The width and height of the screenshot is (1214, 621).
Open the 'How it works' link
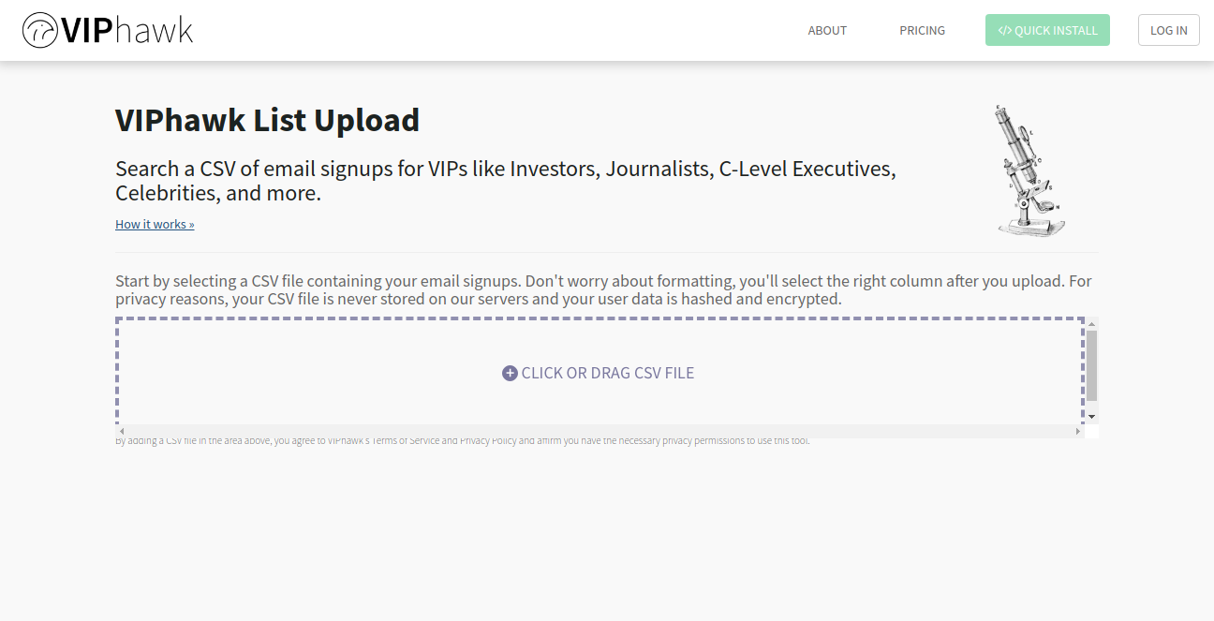[x=155, y=224]
